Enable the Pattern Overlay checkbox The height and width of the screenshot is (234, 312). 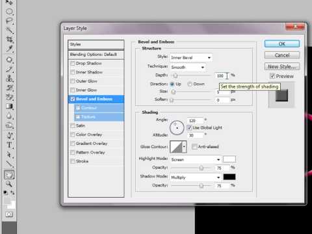click(72, 153)
